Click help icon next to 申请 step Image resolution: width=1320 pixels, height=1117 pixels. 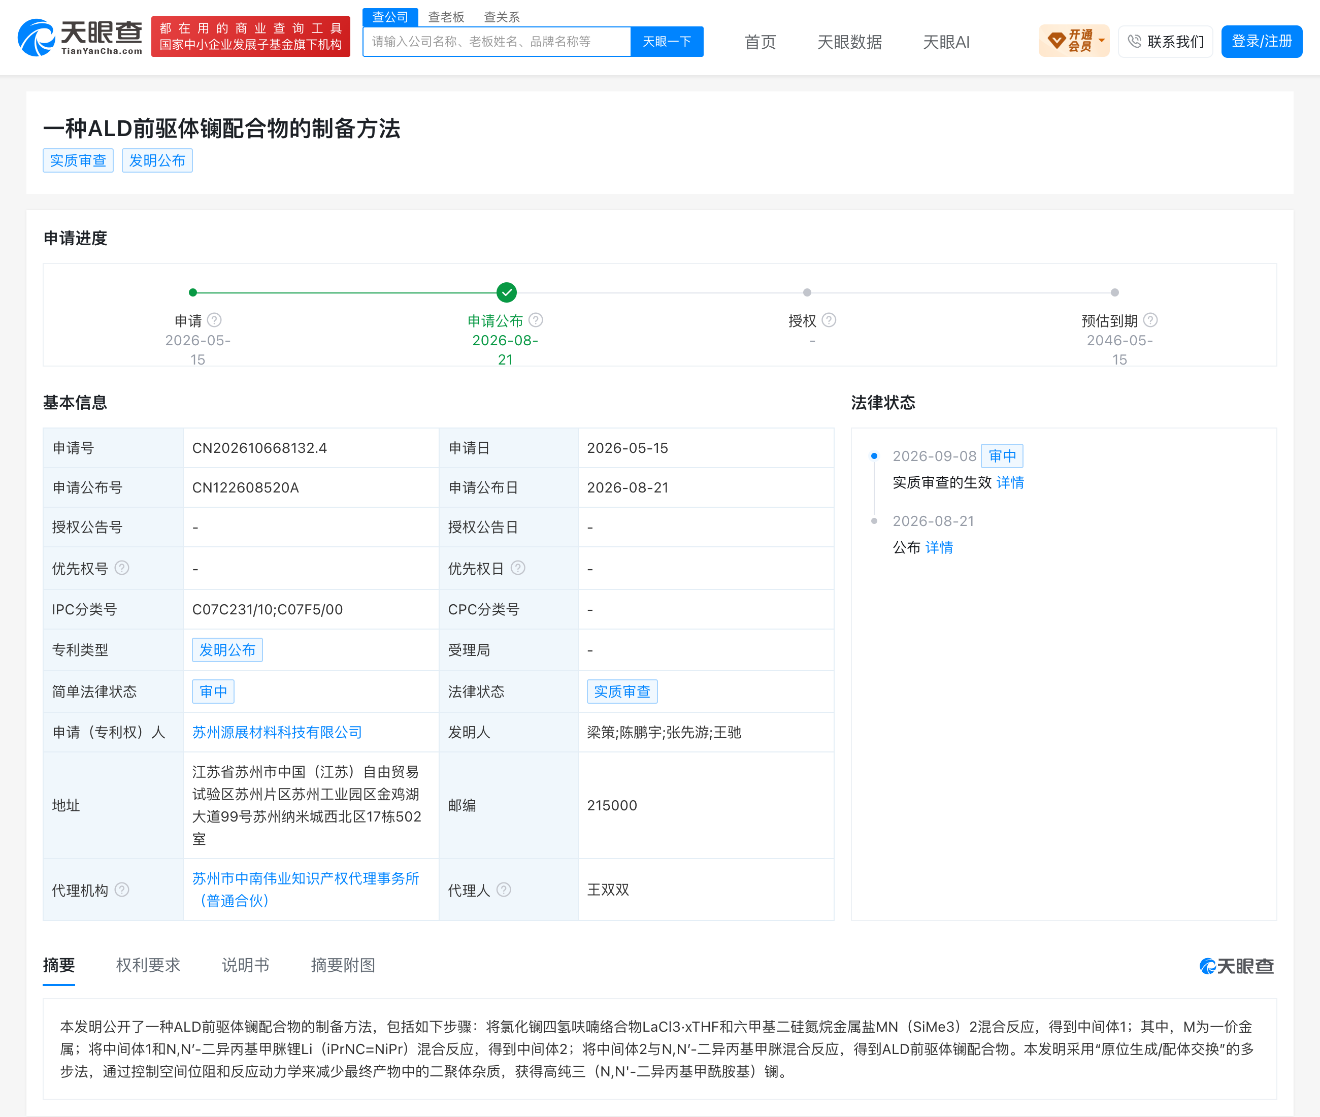(215, 320)
